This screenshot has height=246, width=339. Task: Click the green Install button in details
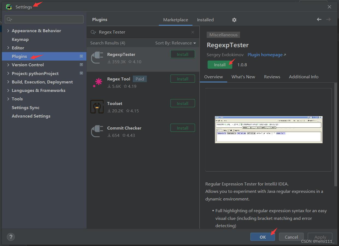tap(220, 65)
